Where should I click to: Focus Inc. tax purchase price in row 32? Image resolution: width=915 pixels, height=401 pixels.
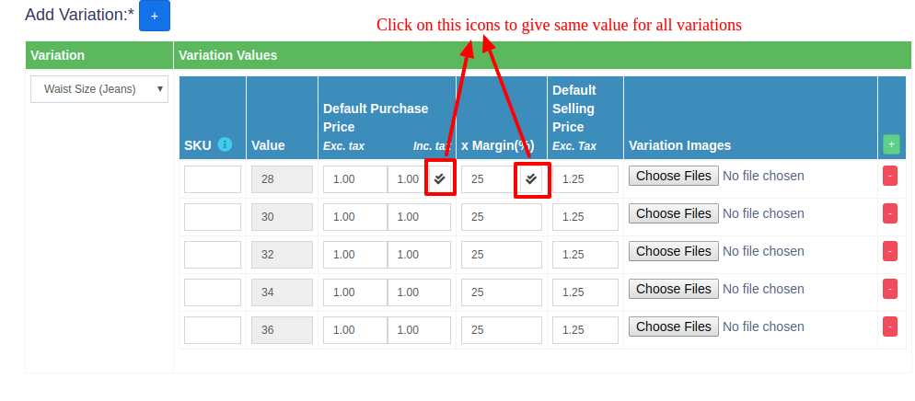(419, 255)
